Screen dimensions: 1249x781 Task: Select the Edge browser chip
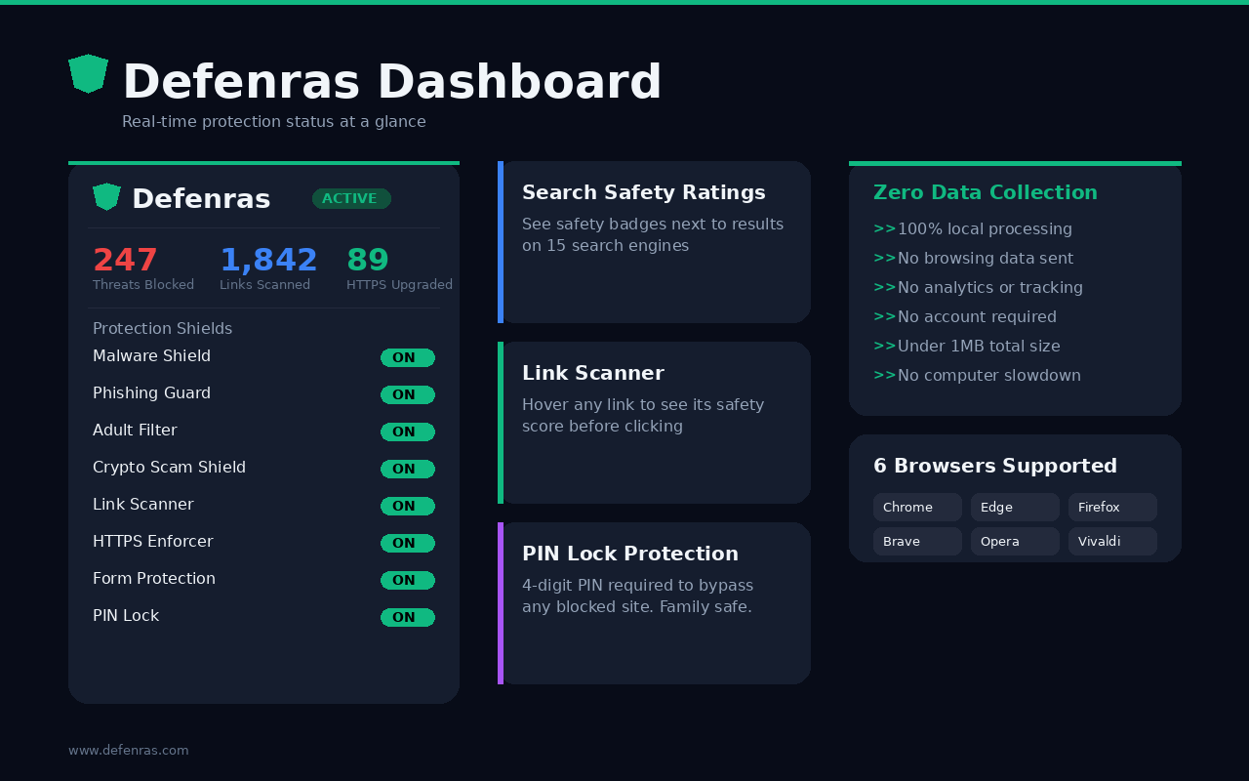[x=1015, y=508]
